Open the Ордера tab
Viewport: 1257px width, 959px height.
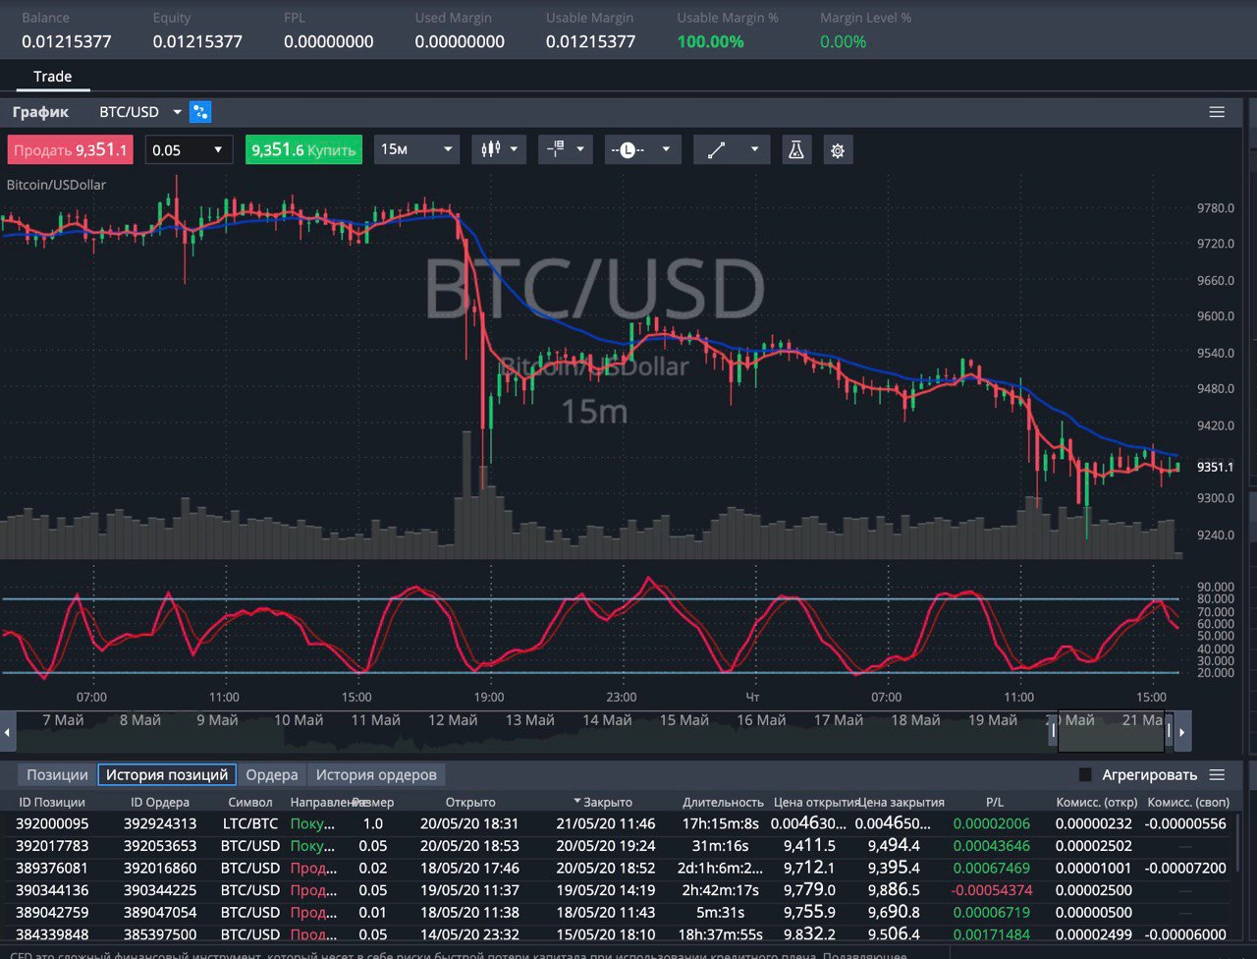coord(272,775)
